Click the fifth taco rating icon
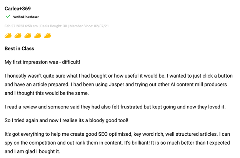This screenshot has height=158, width=240. click(48, 36)
